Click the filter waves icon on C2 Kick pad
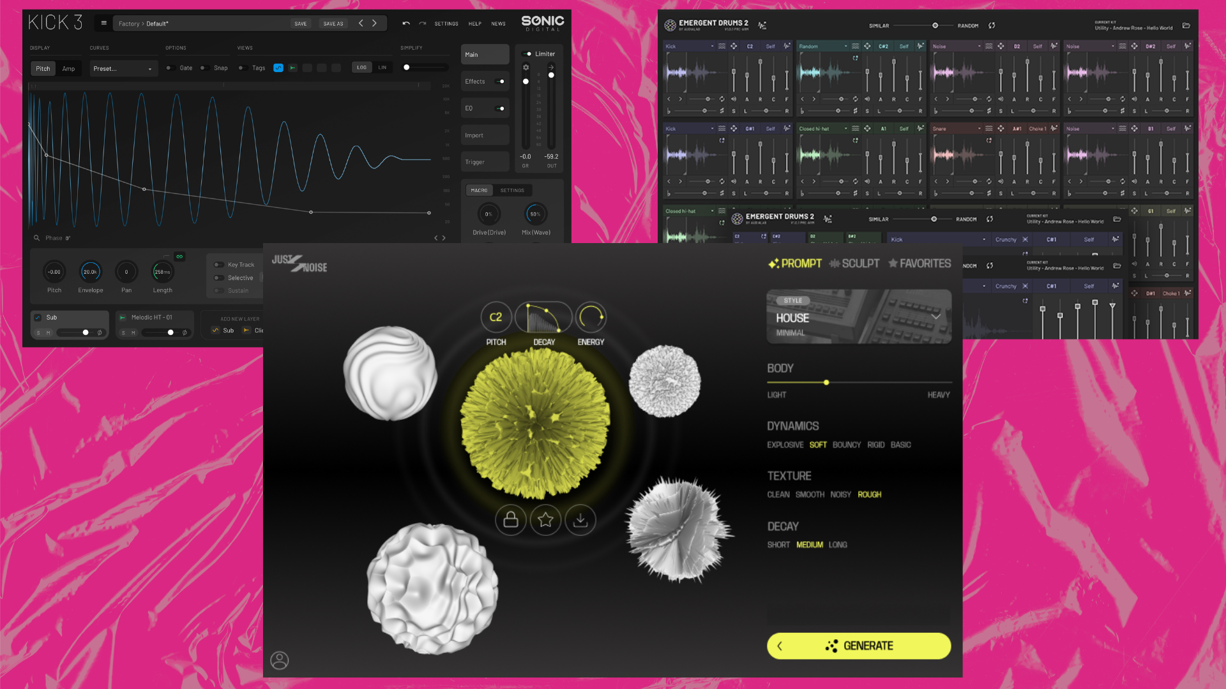The height and width of the screenshot is (689, 1226). tap(722, 46)
